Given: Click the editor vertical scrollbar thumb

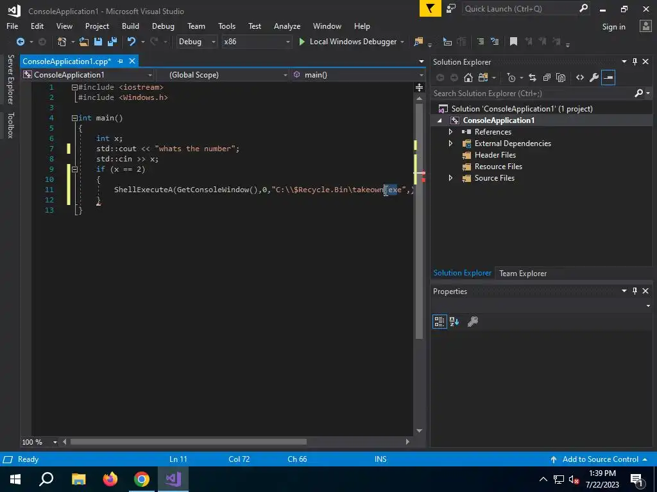Looking at the screenshot, I should [x=419, y=222].
